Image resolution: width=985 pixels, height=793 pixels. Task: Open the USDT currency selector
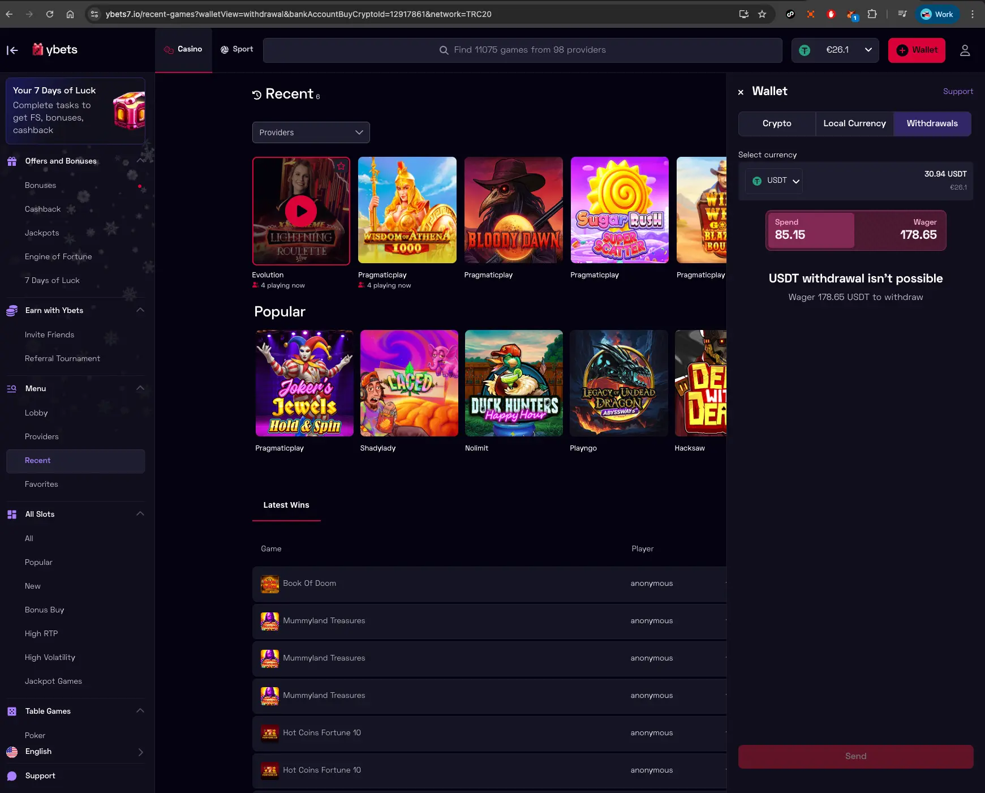click(x=774, y=181)
